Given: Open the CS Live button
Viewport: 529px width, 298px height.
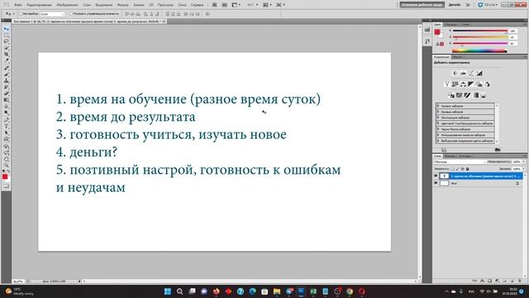Looking at the screenshot, I should [488, 5].
